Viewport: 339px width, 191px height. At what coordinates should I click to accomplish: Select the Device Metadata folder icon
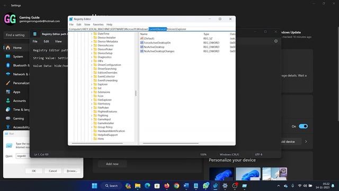pos(95,41)
